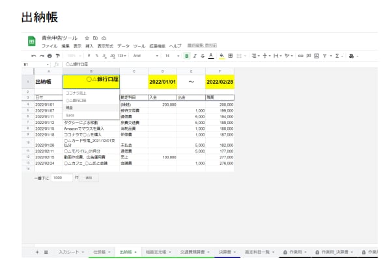Check the cloud save status icon
The height and width of the screenshot is (261, 383).
[104, 38]
